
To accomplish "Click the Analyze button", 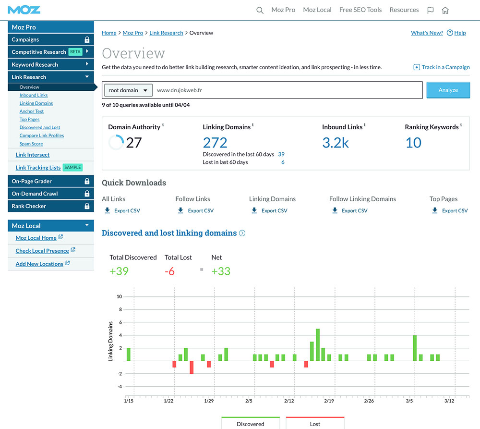I will coord(448,90).
